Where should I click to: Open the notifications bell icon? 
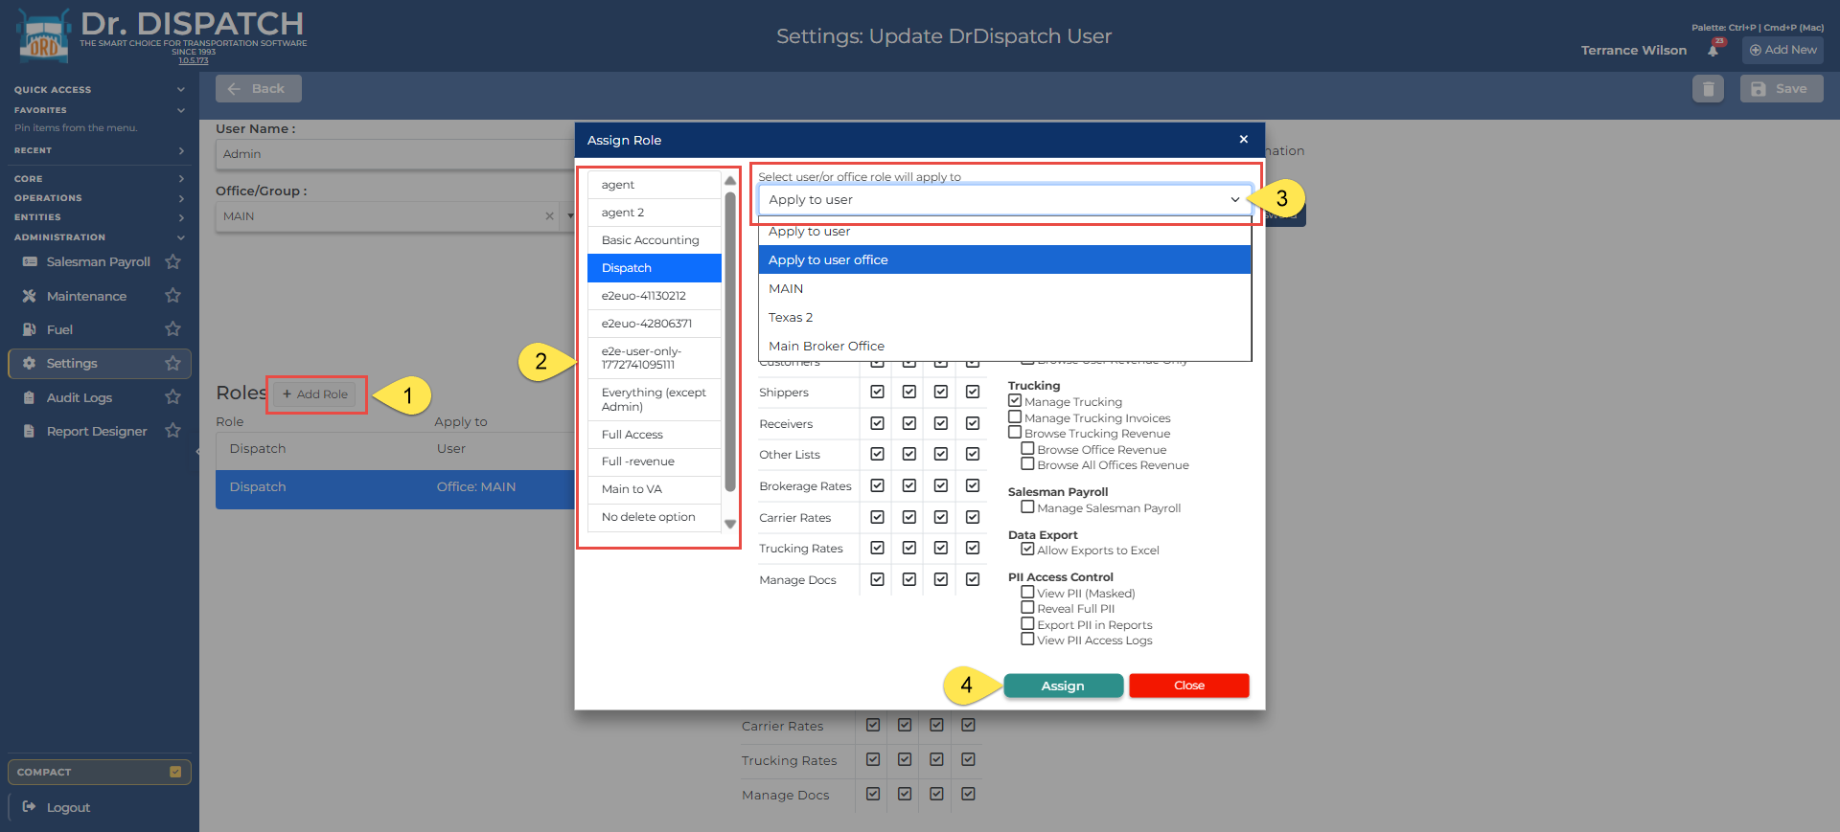coord(1713,50)
